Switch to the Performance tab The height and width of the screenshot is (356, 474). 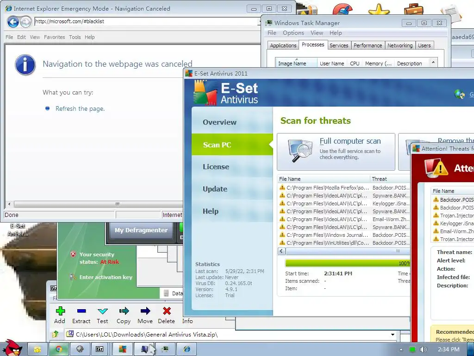[368, 45]
